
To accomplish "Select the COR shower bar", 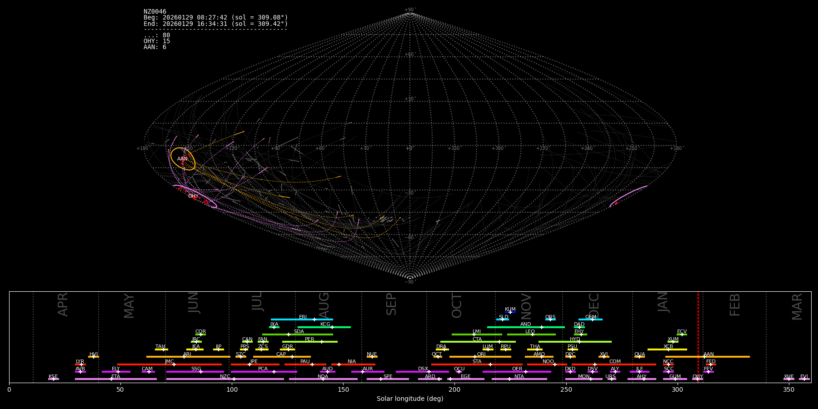I will pyautogui.click(x=200, y=334).
